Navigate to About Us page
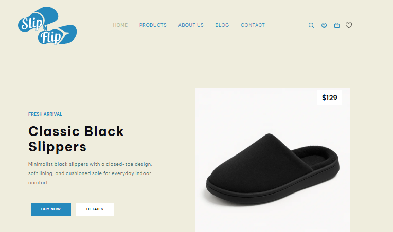This screenshot has width=393, height=232. pos(191,25)
